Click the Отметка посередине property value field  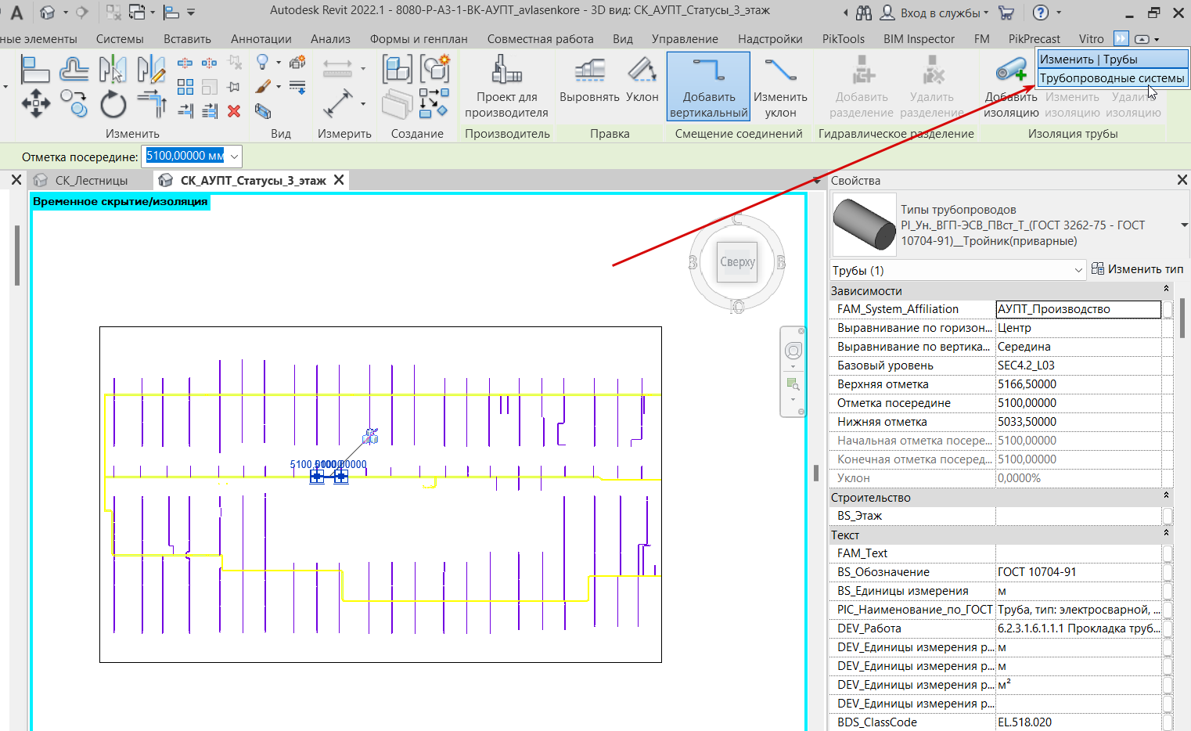pyautogui.click(x=1078, y=403)
